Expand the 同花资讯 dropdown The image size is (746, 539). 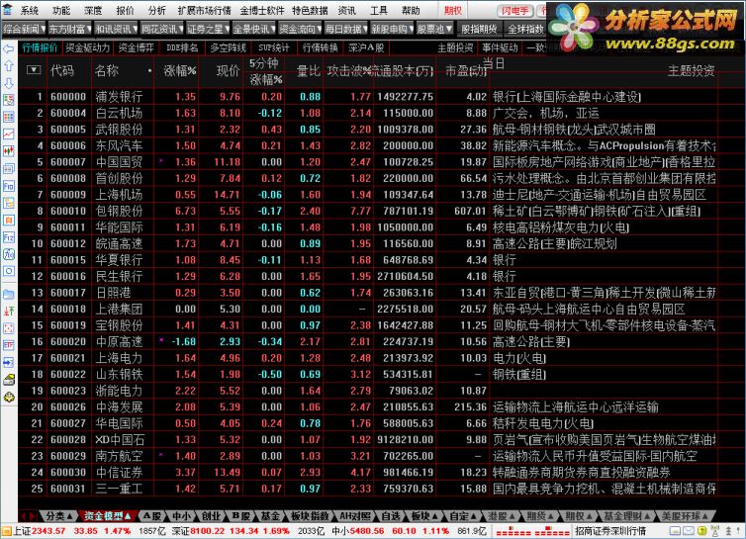pyautogui.click(x=161, y=29)
